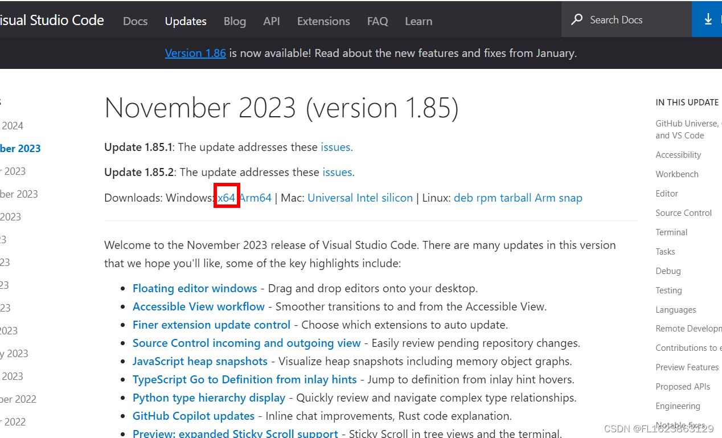Download the Linux rpm package
Viewport: 722px width, 438px height.
point(486,198)
